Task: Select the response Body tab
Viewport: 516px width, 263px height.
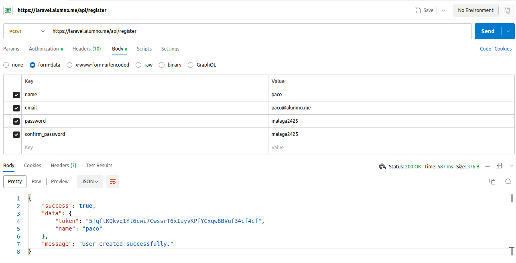Action: tap(9, 166)
